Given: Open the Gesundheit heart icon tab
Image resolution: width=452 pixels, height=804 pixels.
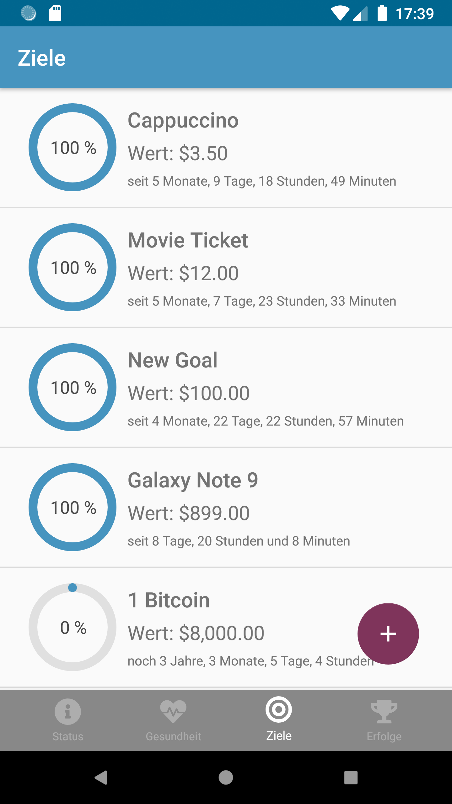Looking at the screenshot, I should point(173,711).
